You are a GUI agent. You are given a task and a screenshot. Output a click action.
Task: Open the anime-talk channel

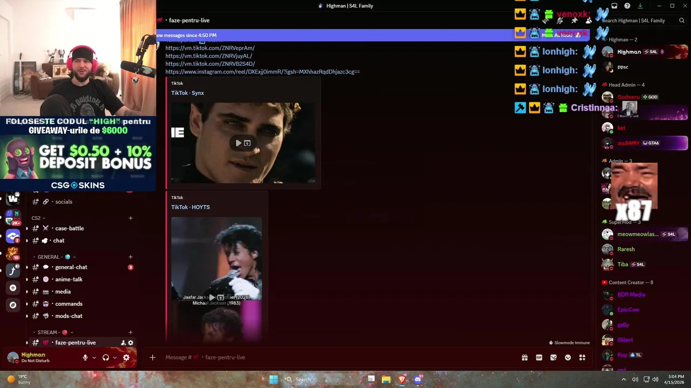[x=81, y=280]
